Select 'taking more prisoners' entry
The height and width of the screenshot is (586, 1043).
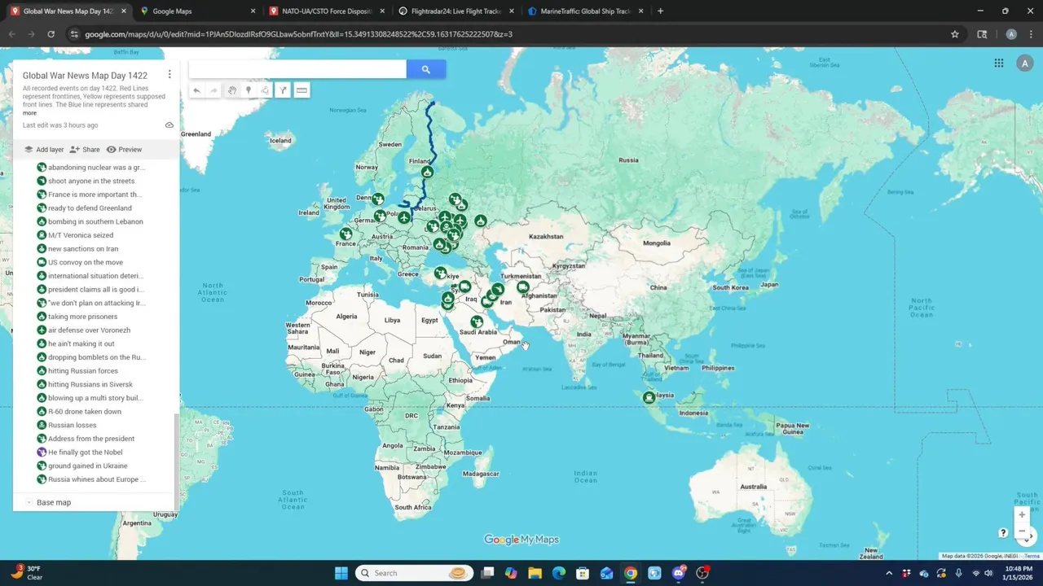82,317
